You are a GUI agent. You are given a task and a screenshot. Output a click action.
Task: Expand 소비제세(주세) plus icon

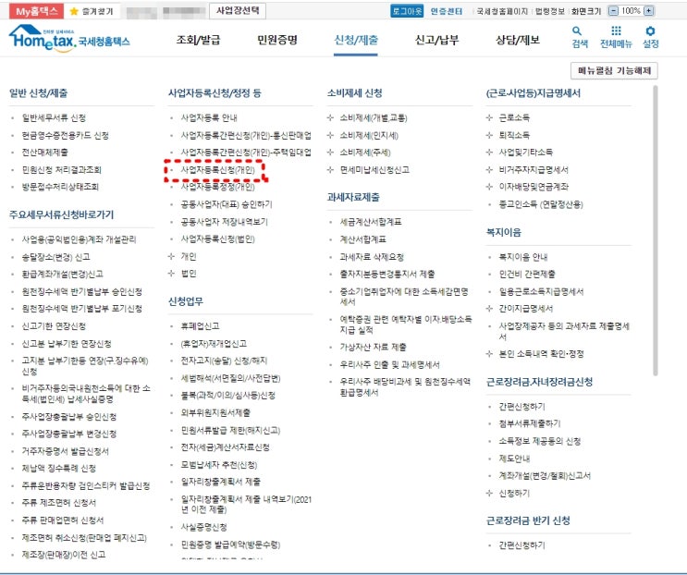330,153
